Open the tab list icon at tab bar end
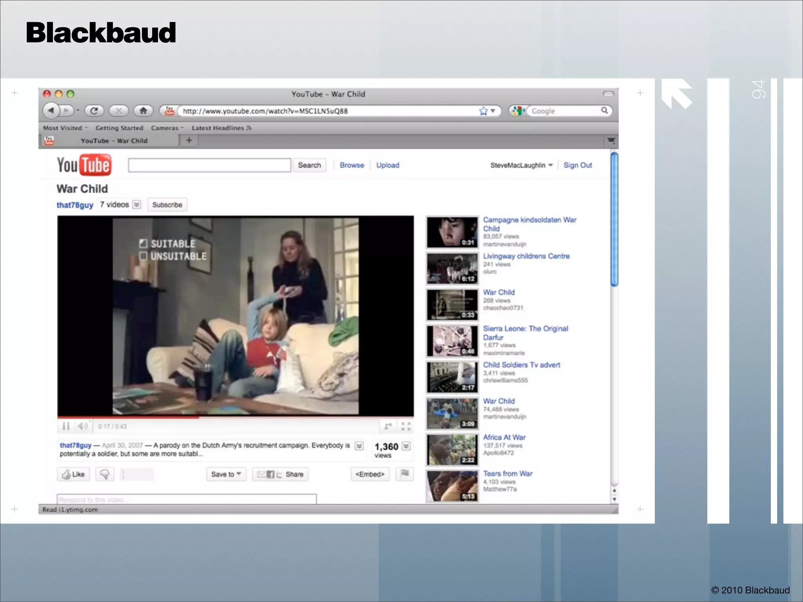Image resolution: width=803 pixels, height=602 pixels. (611, 140)
